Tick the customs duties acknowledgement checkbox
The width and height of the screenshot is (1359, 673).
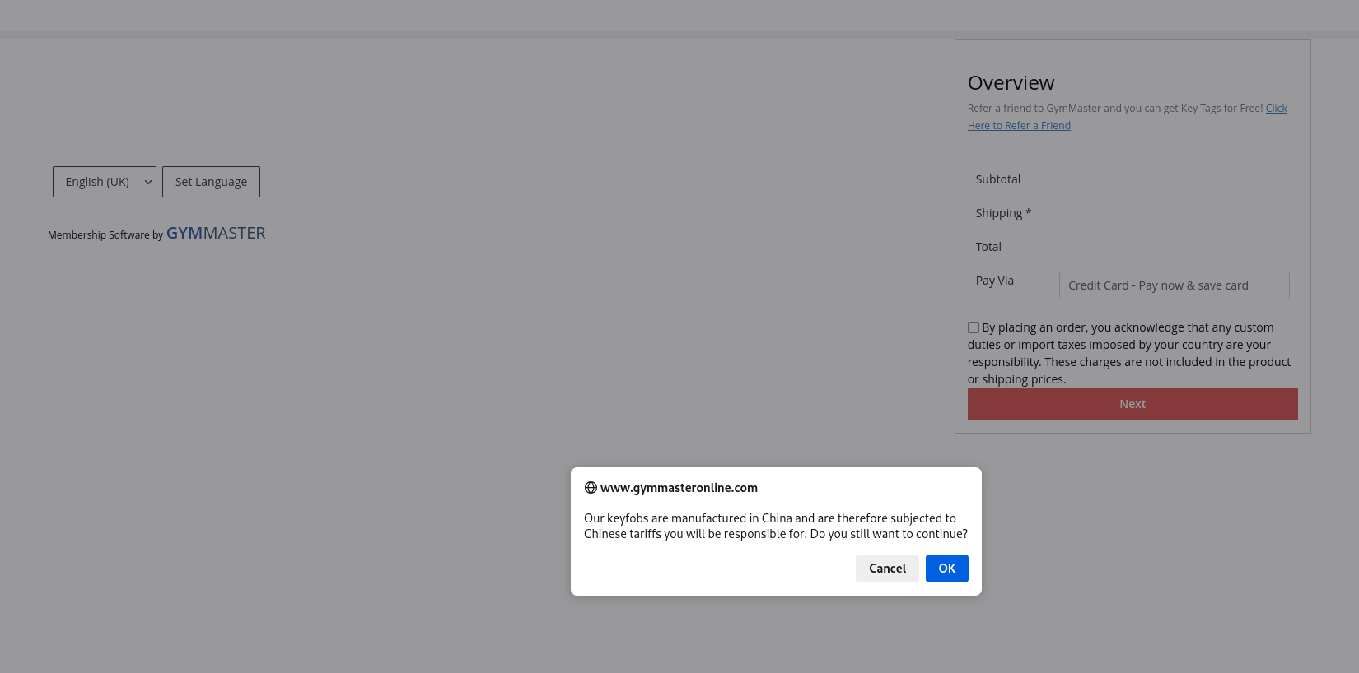pos(974,327)
